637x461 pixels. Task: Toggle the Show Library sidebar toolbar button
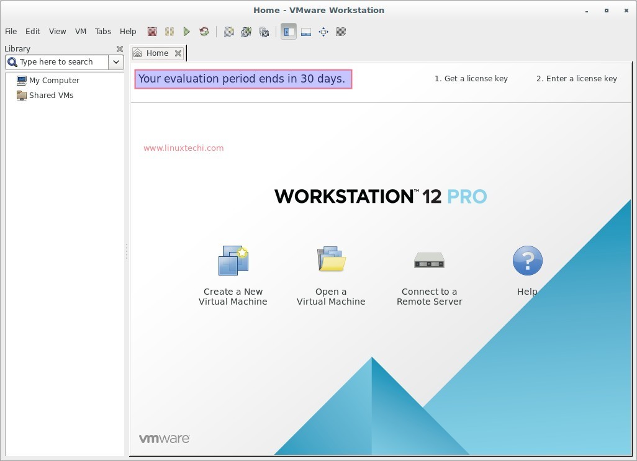pyautogui.click(x=289, y=32)
